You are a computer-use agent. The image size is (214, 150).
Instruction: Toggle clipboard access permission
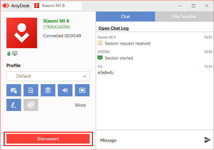tap(48, 90)
